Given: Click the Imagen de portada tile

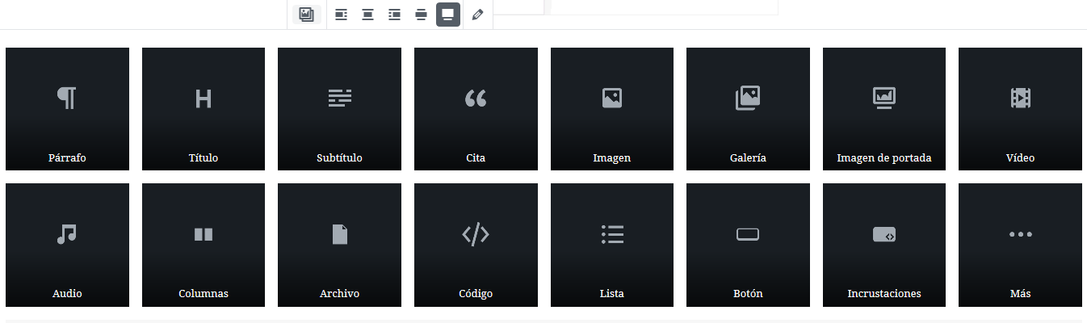Looking at the screenshot, I should 884,109.
